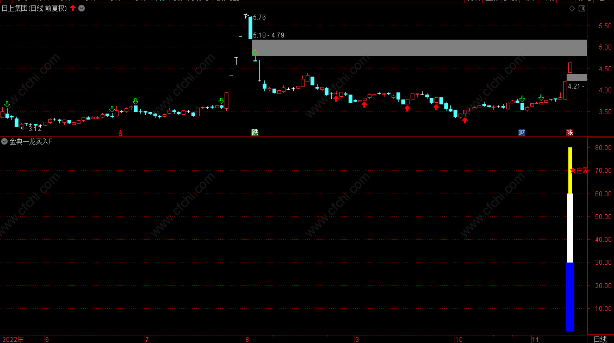
Task: Click the 5.50 value on price axis
Action: click(x=605, y=26)
